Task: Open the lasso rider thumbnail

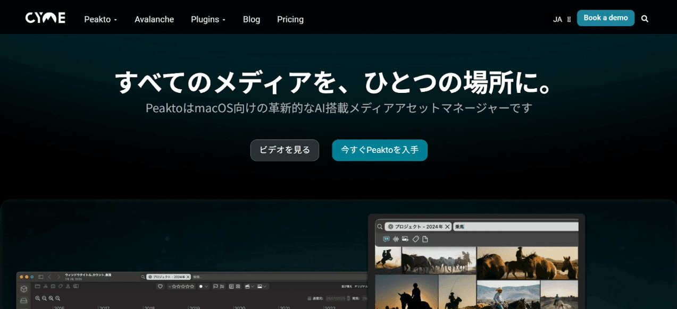Action: click(x=457, y=292)
